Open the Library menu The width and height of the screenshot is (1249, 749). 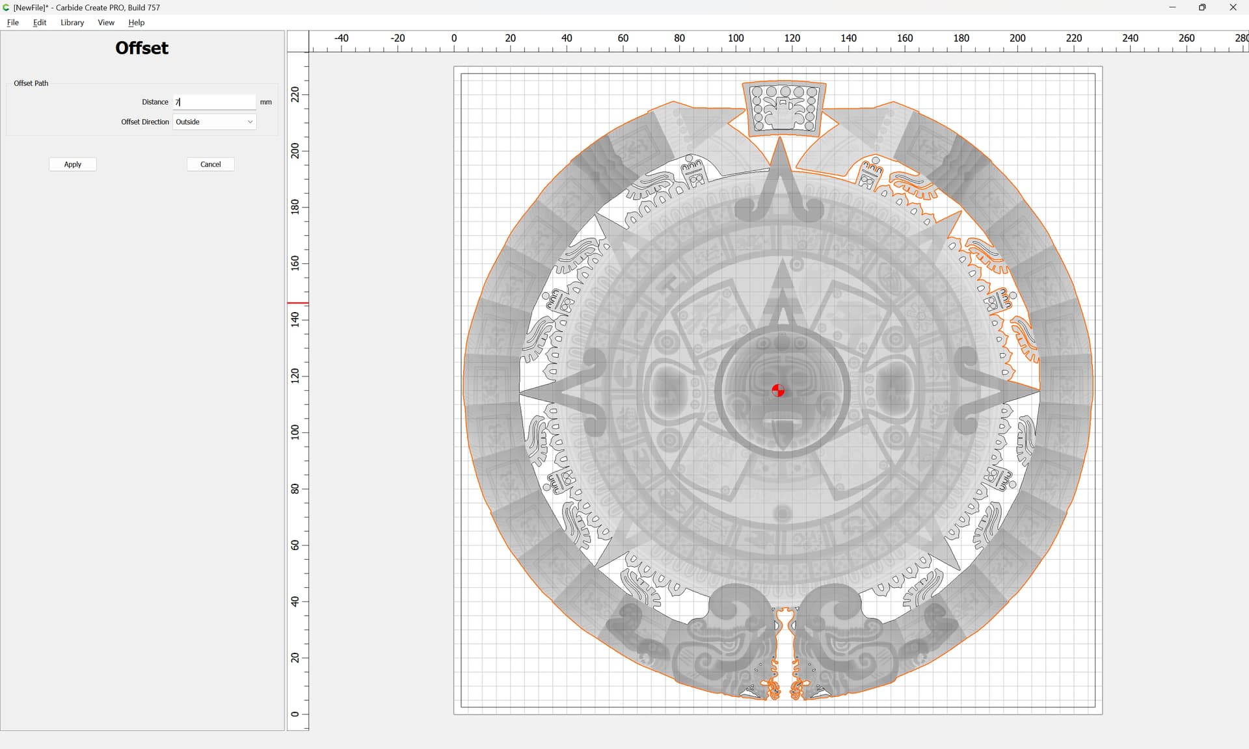coord(72,22)
